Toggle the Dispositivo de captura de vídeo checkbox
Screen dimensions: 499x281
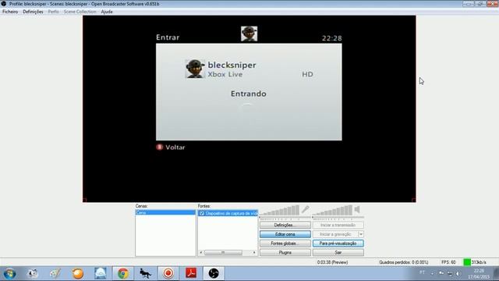(x=202, y=213)
